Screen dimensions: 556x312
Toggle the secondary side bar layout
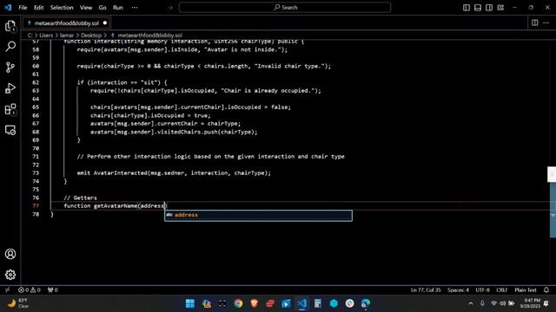click(489, 8)
